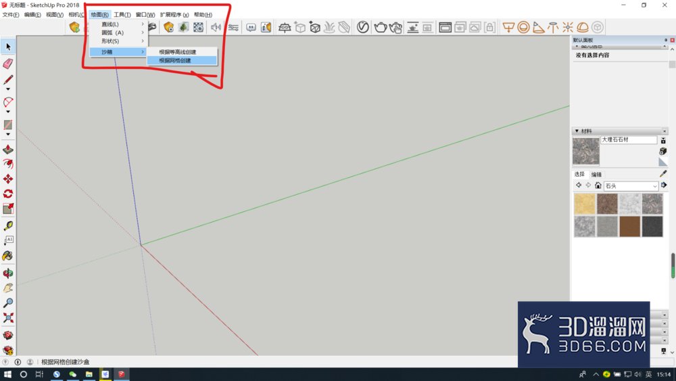Click the materials Home icon
Screen dimensions: 676x381
[598, 185]
